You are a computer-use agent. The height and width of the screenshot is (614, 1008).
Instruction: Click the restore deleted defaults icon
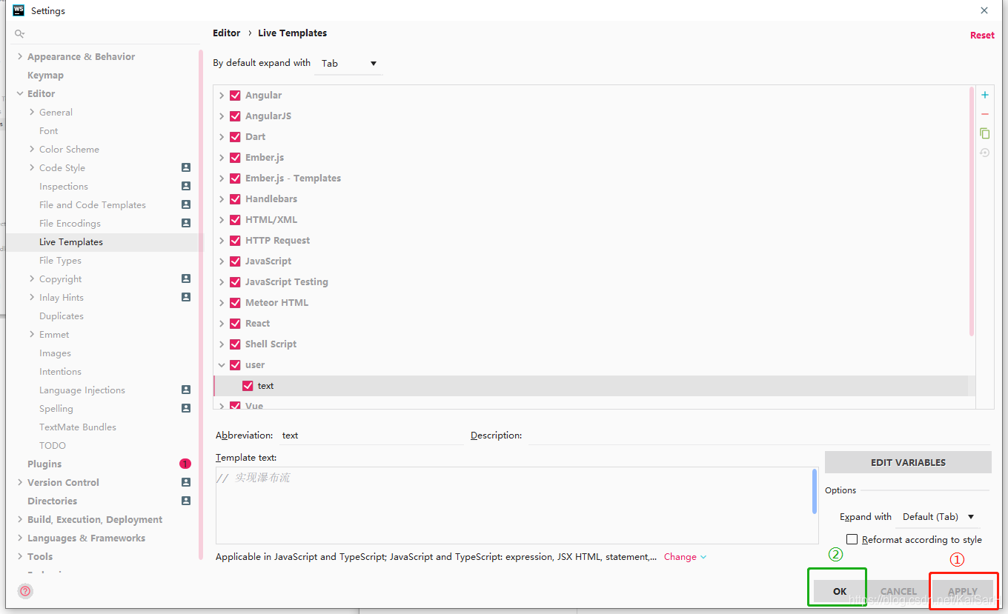coord(985,153)
